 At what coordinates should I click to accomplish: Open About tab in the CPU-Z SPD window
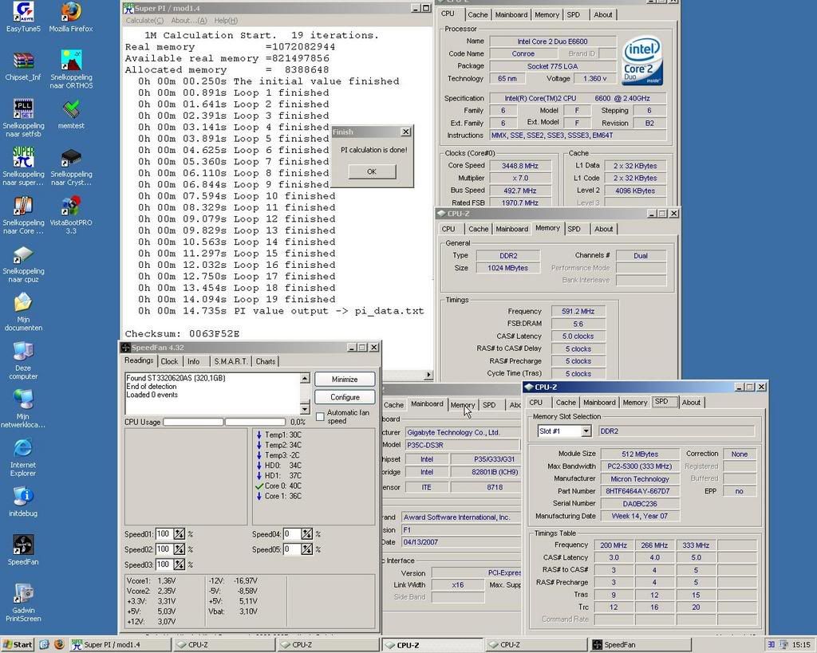pyautogui.click(x=691, y=403)
